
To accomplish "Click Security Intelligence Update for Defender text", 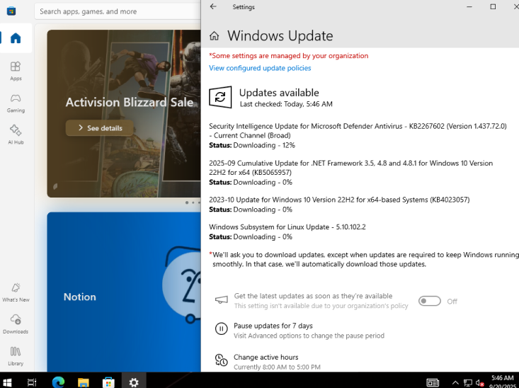I will click(358, 131).
